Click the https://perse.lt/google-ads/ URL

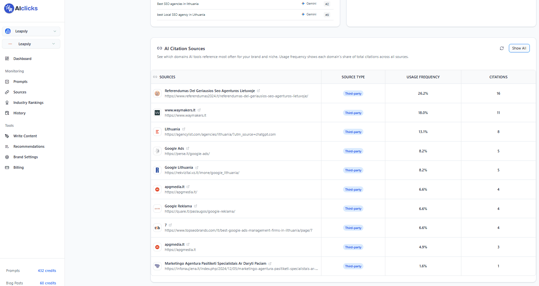[187, 154]
